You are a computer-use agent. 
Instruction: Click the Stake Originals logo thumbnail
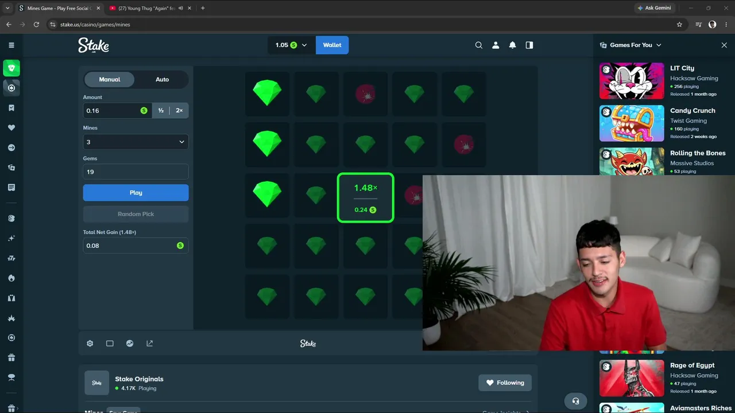pyautogui.click(x=96, y=383)
